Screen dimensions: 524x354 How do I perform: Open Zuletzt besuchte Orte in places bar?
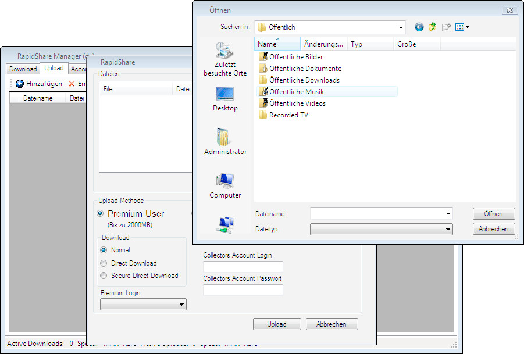click(225, 59)
